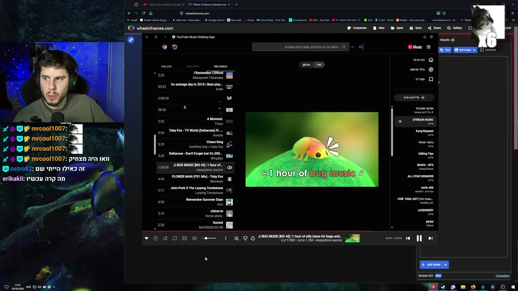
Task: Toggle shuffle in player bar
Action: pyautogui.click(x=165, y=238)
